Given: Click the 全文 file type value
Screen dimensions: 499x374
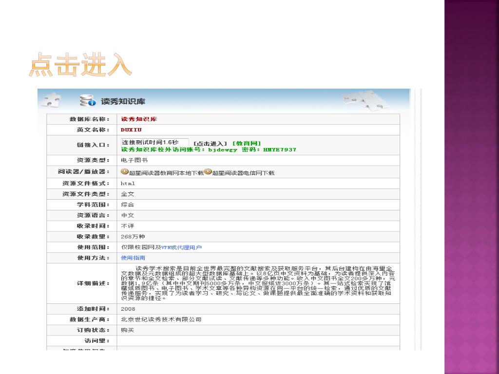Looking at the screenshot, I should (128, 194).
